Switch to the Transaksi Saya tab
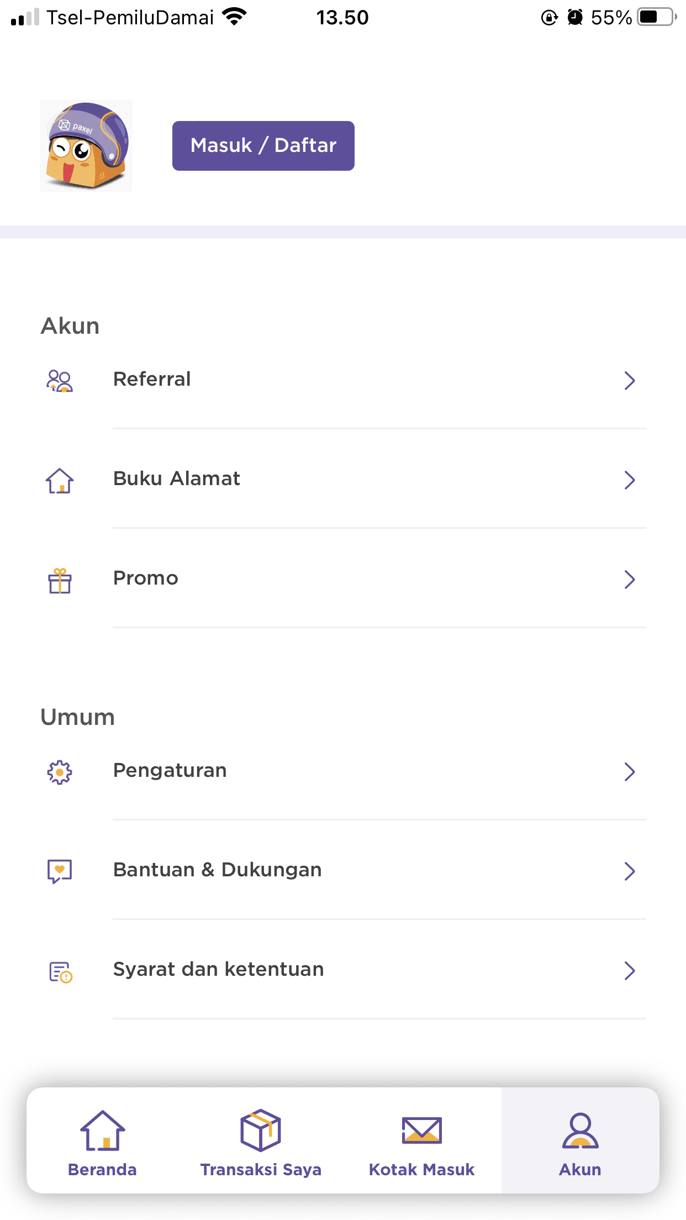 click(x=261, y=1143)
